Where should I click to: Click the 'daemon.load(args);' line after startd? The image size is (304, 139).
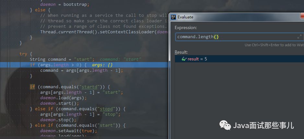tap(64, 98)
